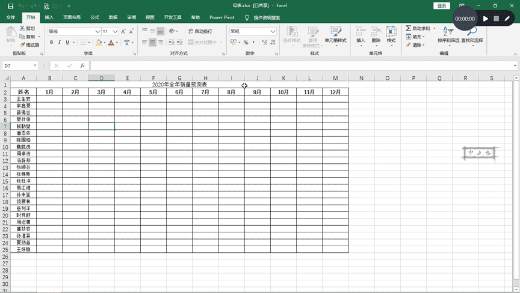Expand the Name Box dropdown arrow
This screenshot has height=293, width=520.
[x=35, y=66]
